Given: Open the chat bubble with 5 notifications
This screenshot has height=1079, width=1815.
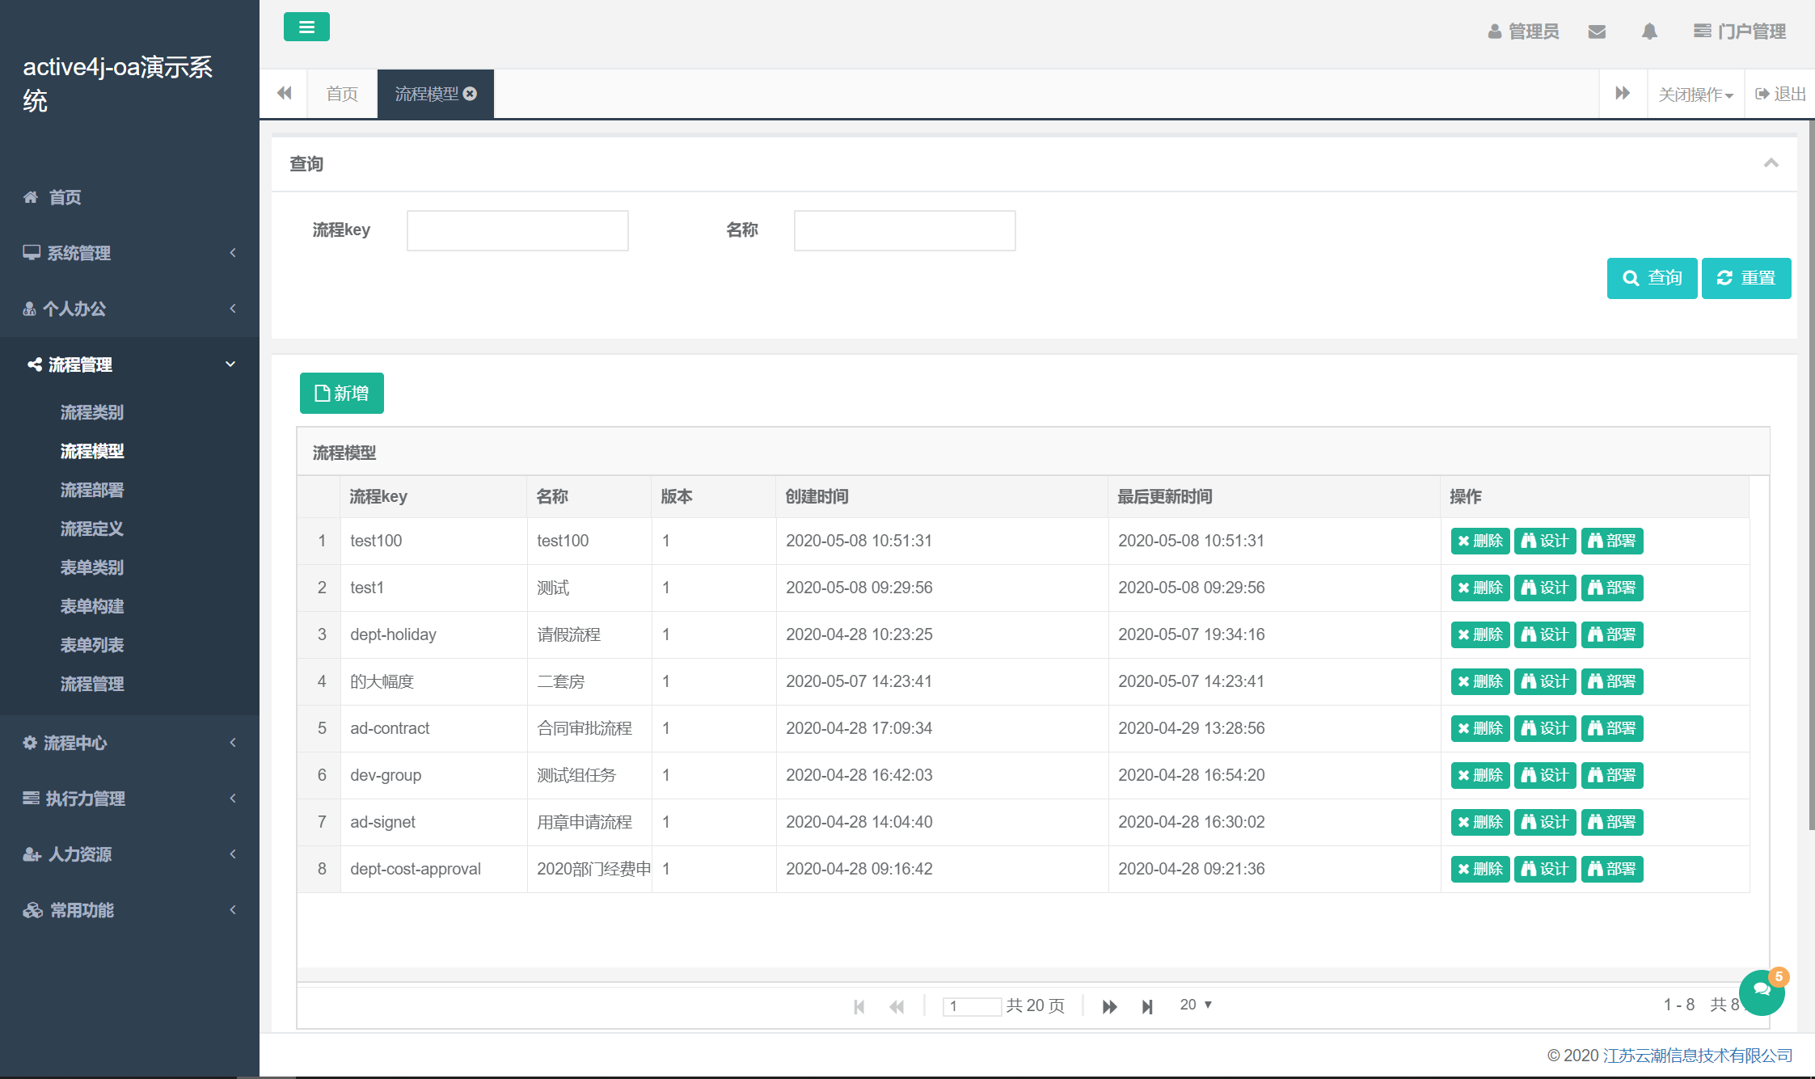Looking at the screenshot, I should pyautogui.click(x=1762, y=992).
